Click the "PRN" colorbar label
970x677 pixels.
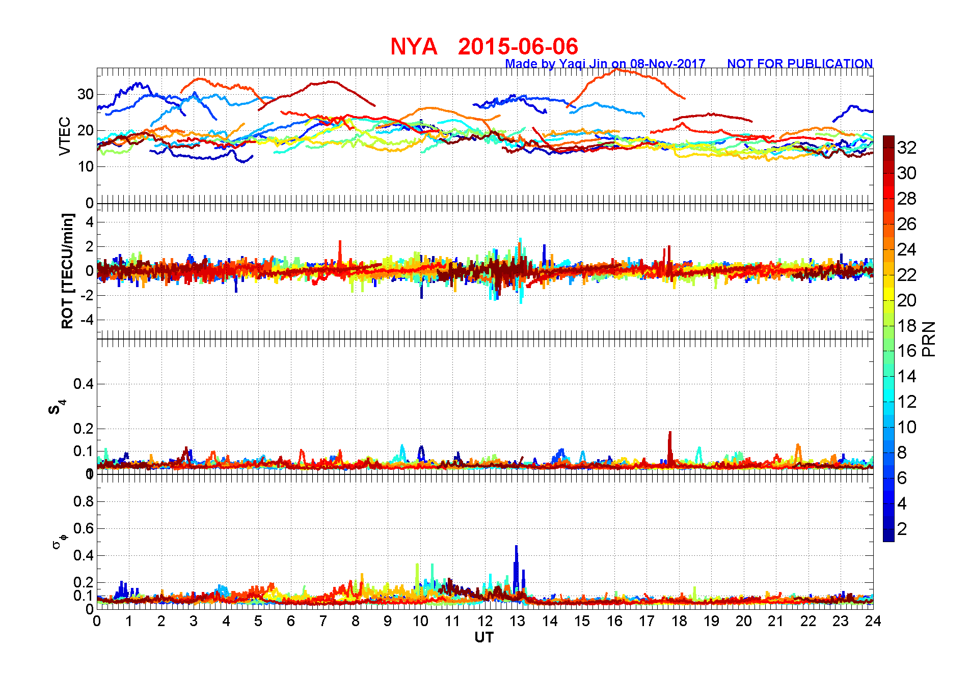coord(929,339)
